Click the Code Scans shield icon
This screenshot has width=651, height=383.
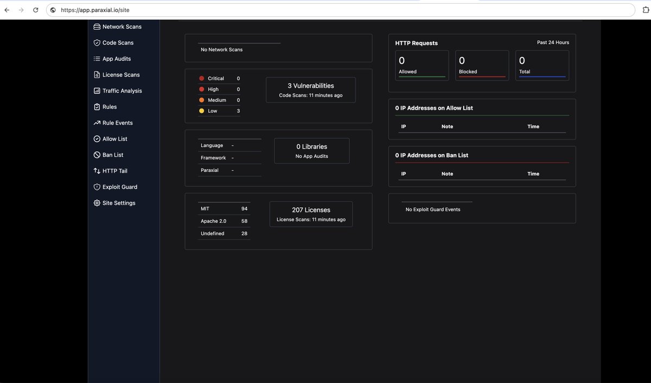point(97,42)
